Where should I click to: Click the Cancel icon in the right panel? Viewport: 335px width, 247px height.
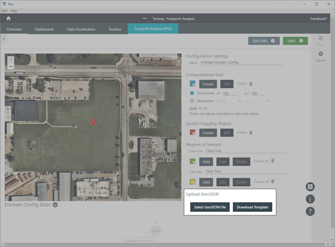point(321,54)
